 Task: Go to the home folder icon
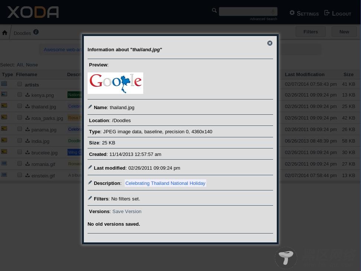click(x=4, y=33)
